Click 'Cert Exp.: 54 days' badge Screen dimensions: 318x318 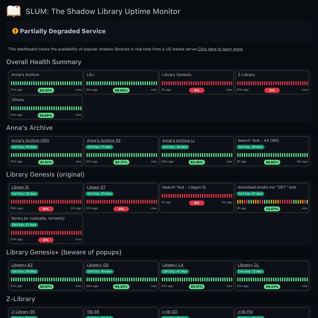[175, 147]
